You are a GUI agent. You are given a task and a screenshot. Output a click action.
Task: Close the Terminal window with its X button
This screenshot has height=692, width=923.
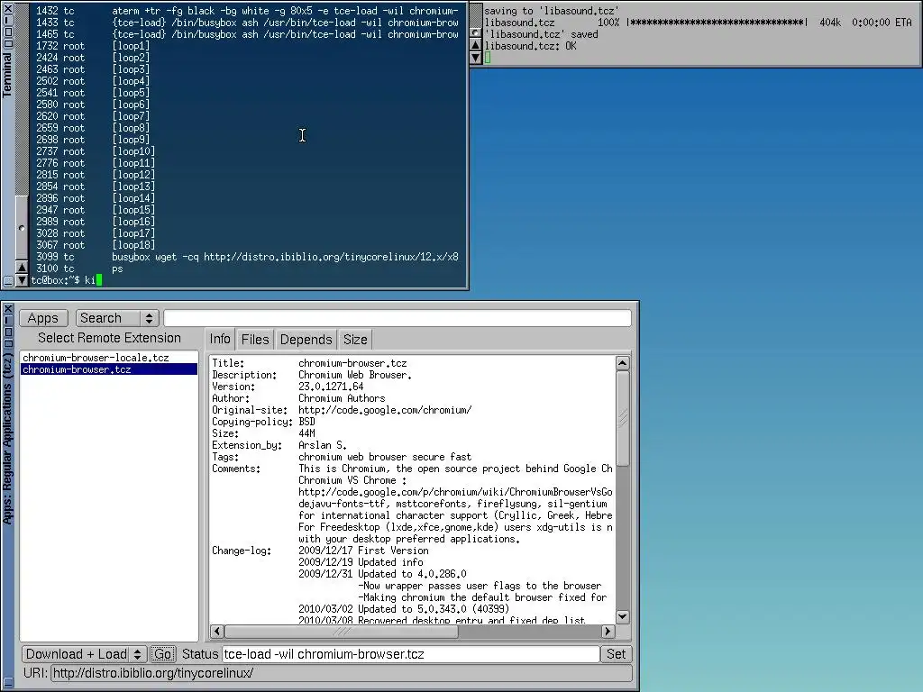point(8,8)
